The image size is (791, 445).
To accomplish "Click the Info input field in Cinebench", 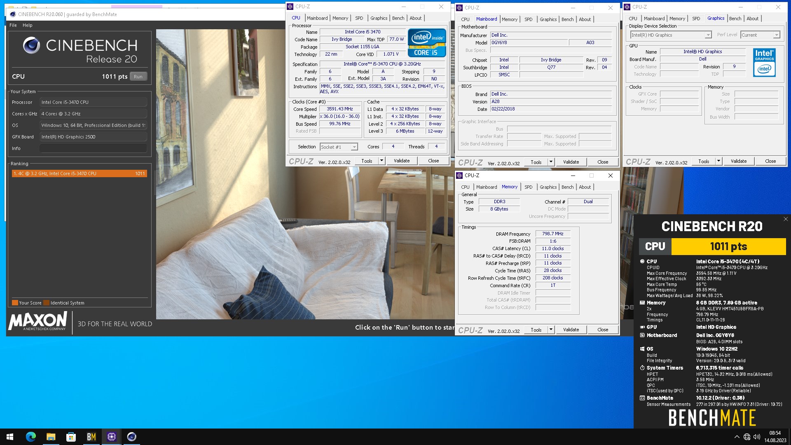I will click(93, 148).
